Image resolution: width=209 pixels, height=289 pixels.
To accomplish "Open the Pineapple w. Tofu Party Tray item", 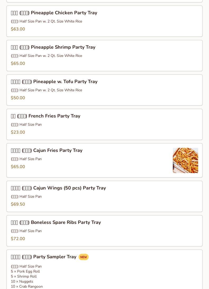I will (x=54, y=82).
